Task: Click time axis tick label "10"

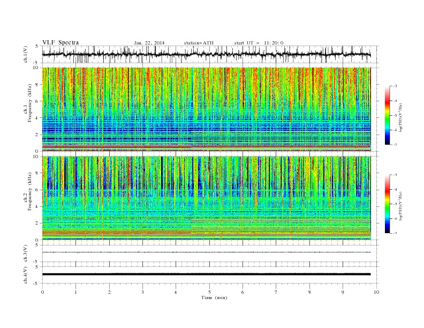Action: click(376, 292)
